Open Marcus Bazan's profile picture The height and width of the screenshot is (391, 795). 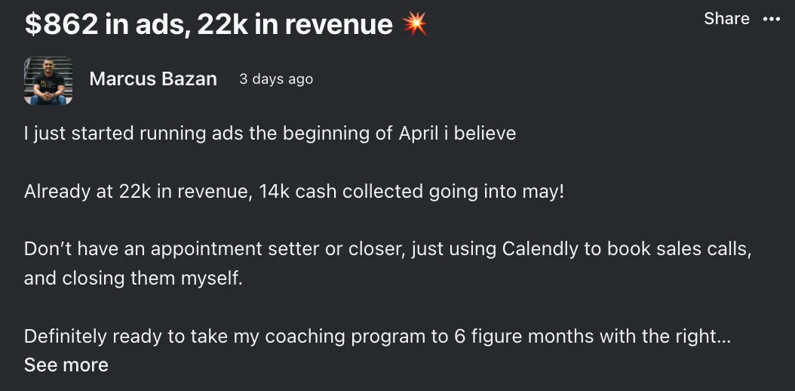click(x=48, y=81)
